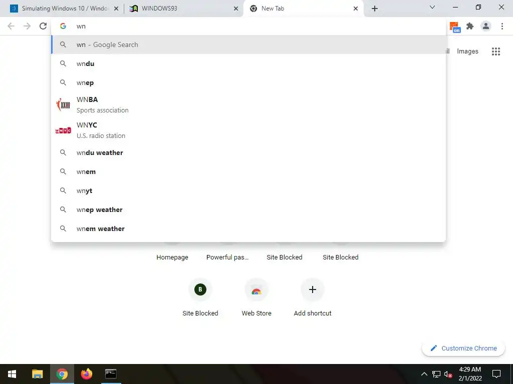Choose the 'wn - Google Search' suggestion
Image resolution: width=513 pixels, height=384 pixels.
coord(248,44)
